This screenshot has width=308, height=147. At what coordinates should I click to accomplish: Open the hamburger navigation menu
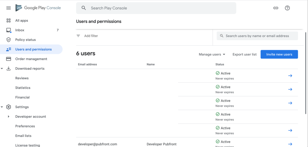(8, 8)
